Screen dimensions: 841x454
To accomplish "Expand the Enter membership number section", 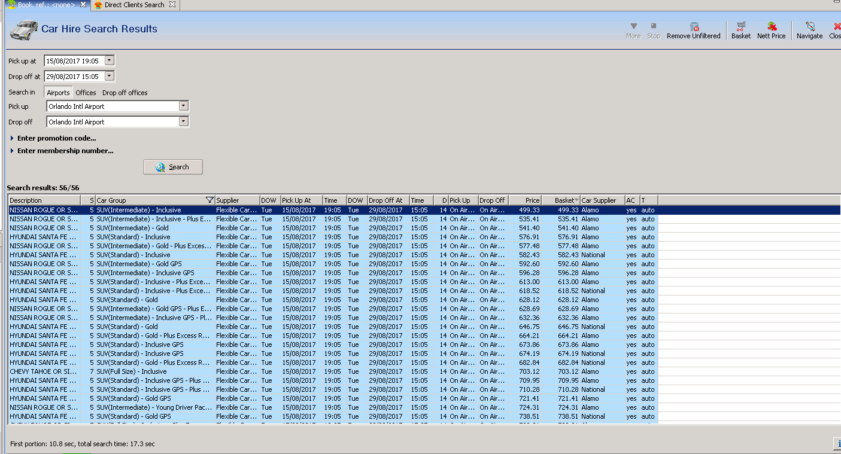I will (x=65, y=151).
